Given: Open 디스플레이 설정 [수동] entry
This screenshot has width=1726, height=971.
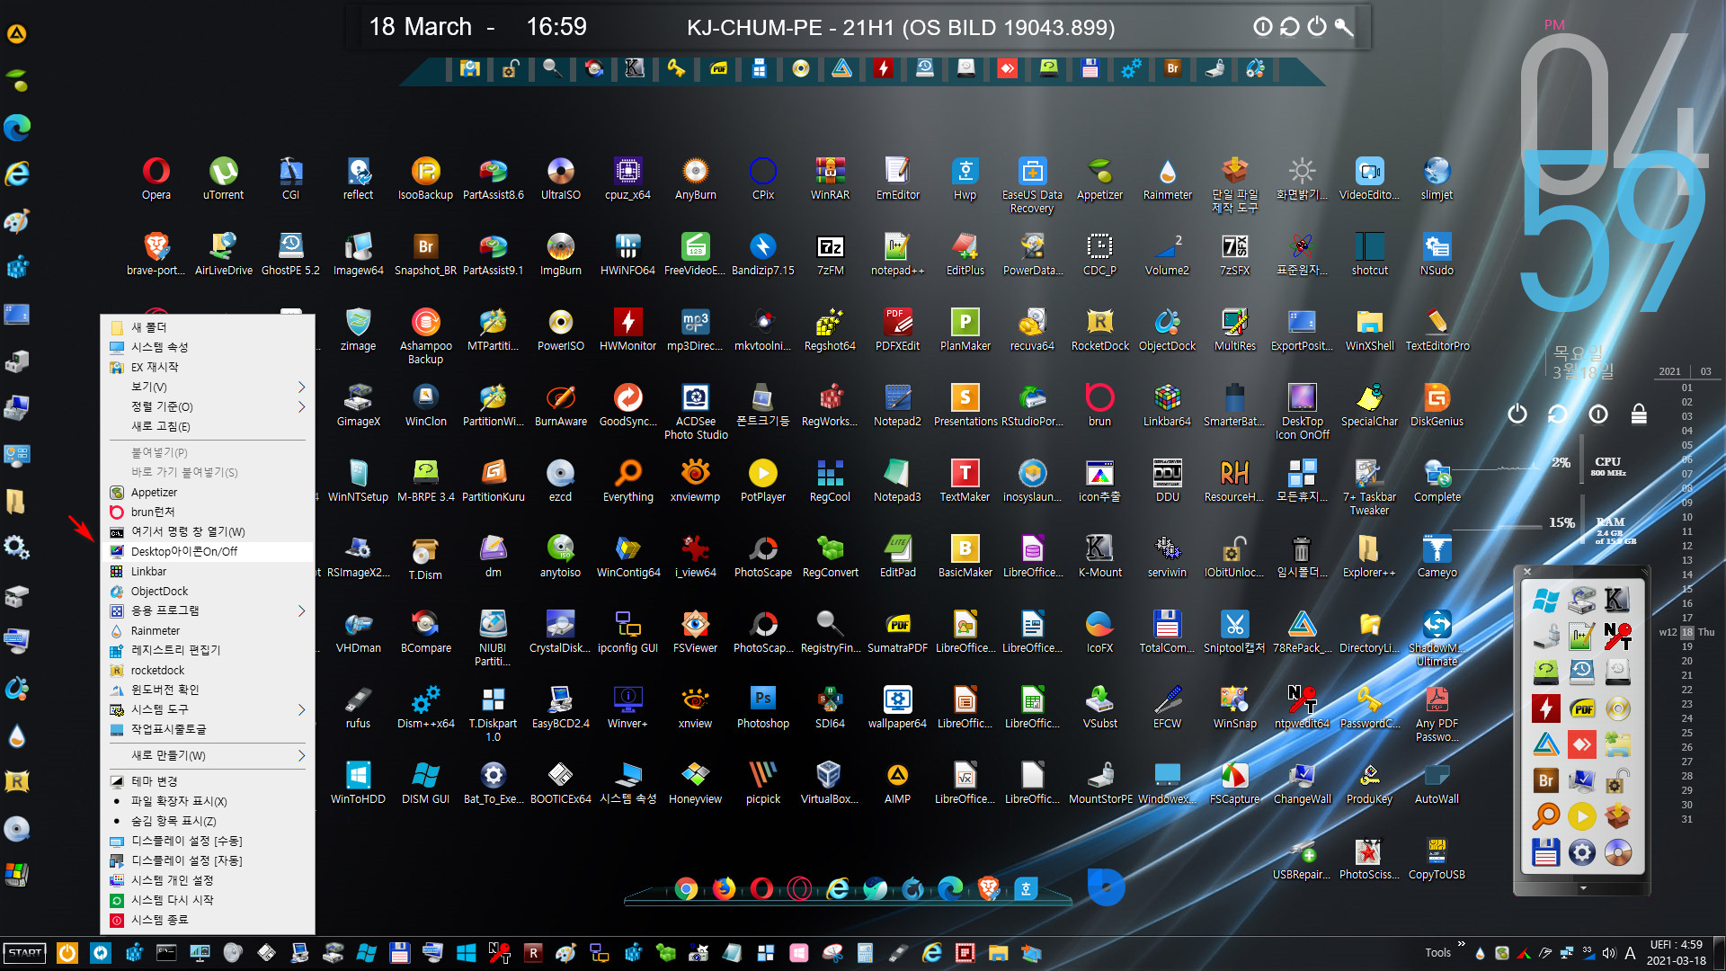Looking at the screenshot, I should 208,841.
